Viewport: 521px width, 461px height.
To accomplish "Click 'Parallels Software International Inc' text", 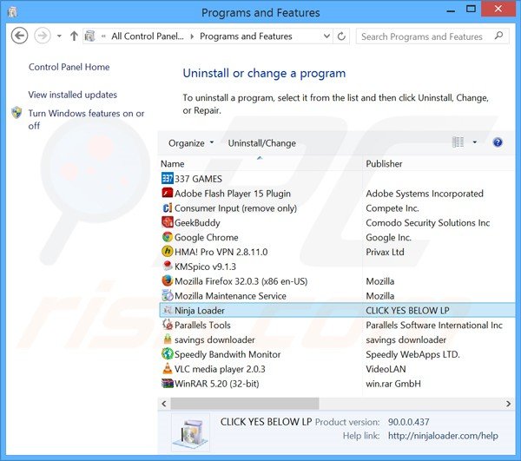I will [x=434, y=325].
